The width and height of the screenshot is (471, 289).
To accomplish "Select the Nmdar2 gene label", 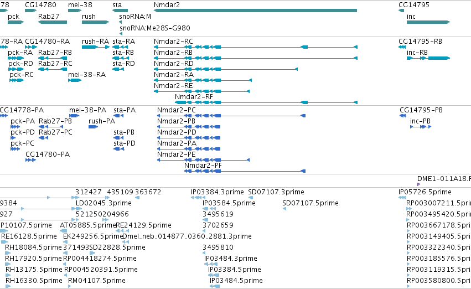I will (x=167, y=5).
